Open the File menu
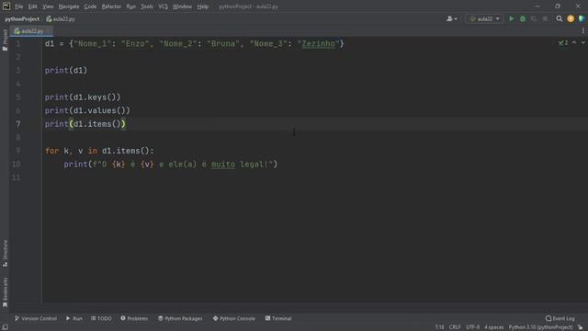 [x=18, y=6]
